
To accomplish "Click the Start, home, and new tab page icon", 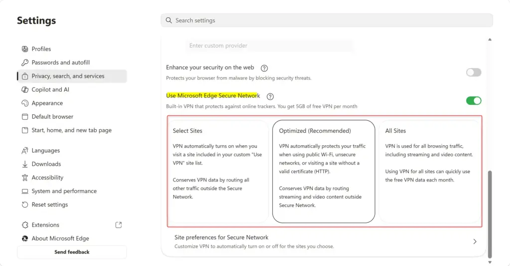I will click(25, 130).
